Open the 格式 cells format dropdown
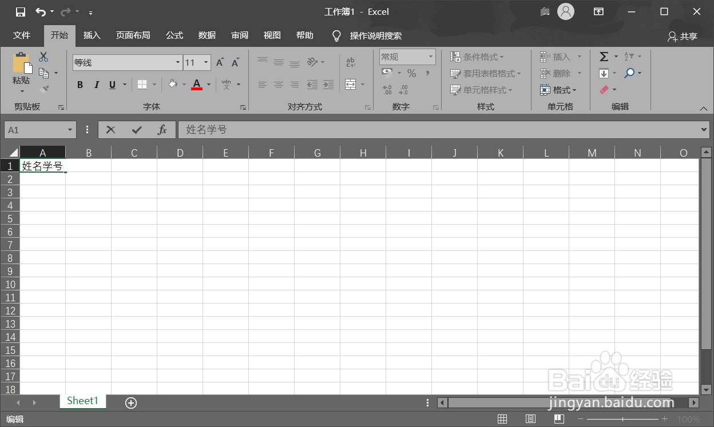Image resolution: width=714 pixels, height=427 pixels. click(x=558, y=90)
